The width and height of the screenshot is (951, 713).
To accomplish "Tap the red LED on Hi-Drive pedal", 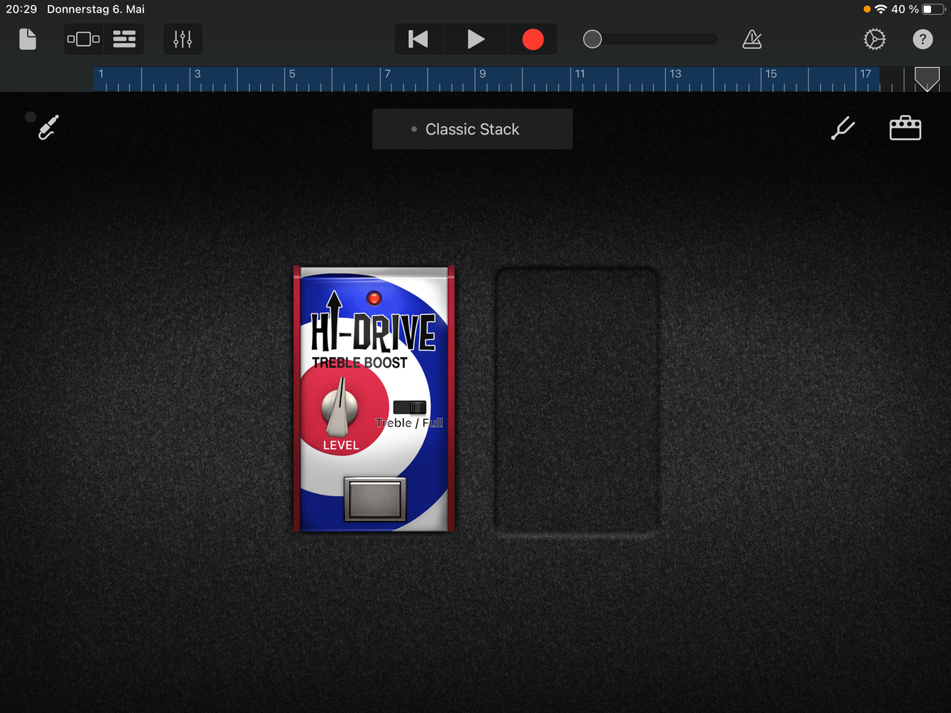I will tap(374, 298).
